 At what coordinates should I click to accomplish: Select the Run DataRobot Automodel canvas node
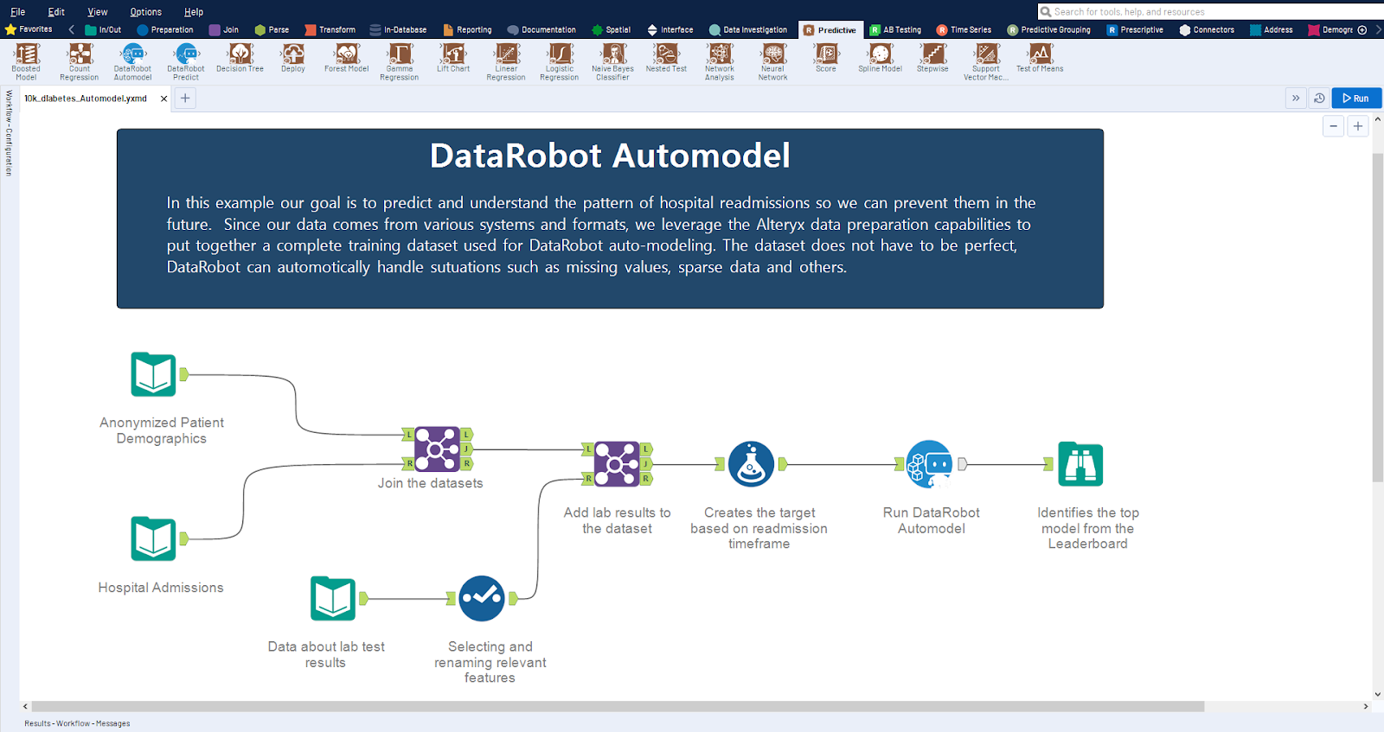point(930,464)
